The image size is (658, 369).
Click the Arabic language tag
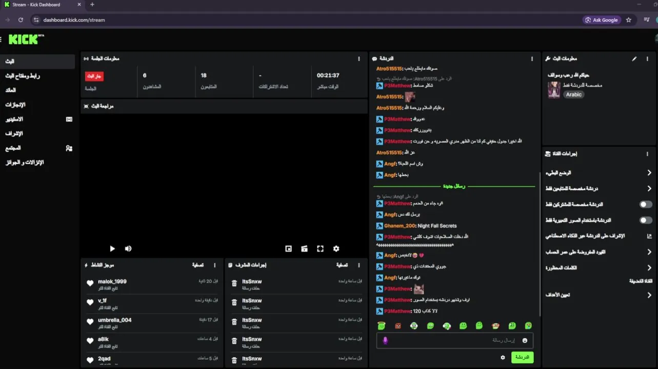pyautogui.click(x=574, y=95)
